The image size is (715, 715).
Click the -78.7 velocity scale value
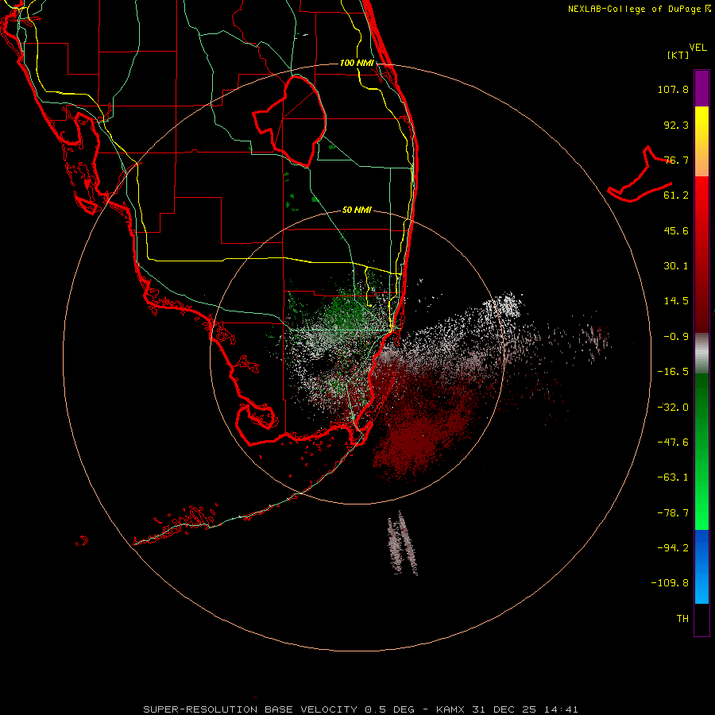pos(673,513)
